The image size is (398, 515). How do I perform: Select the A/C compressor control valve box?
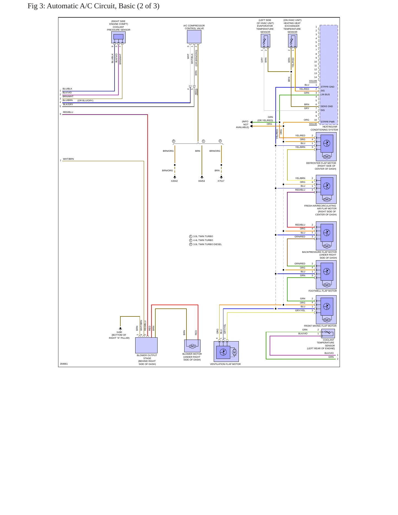tap(194, 37)
